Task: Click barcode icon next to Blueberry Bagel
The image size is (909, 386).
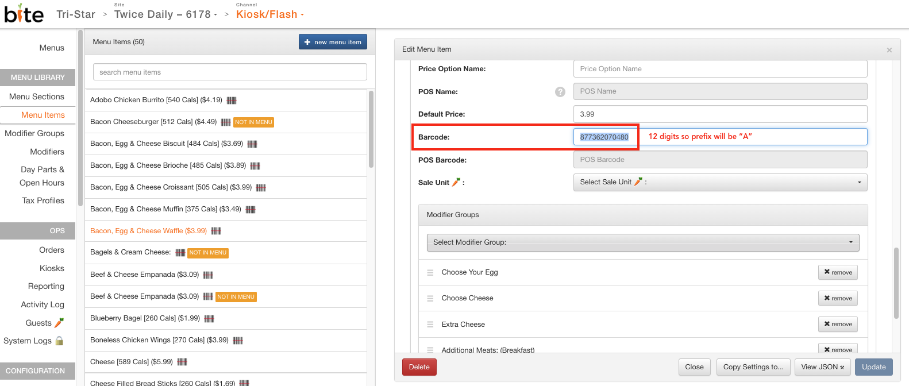Action: [209, 319]
